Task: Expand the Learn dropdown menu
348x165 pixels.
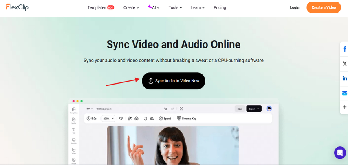Action: 198,7
